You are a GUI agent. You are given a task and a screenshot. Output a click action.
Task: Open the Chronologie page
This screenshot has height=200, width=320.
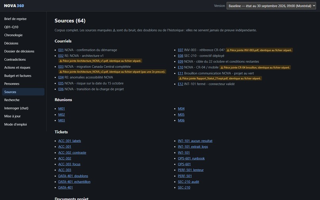[x=23, y=35]
